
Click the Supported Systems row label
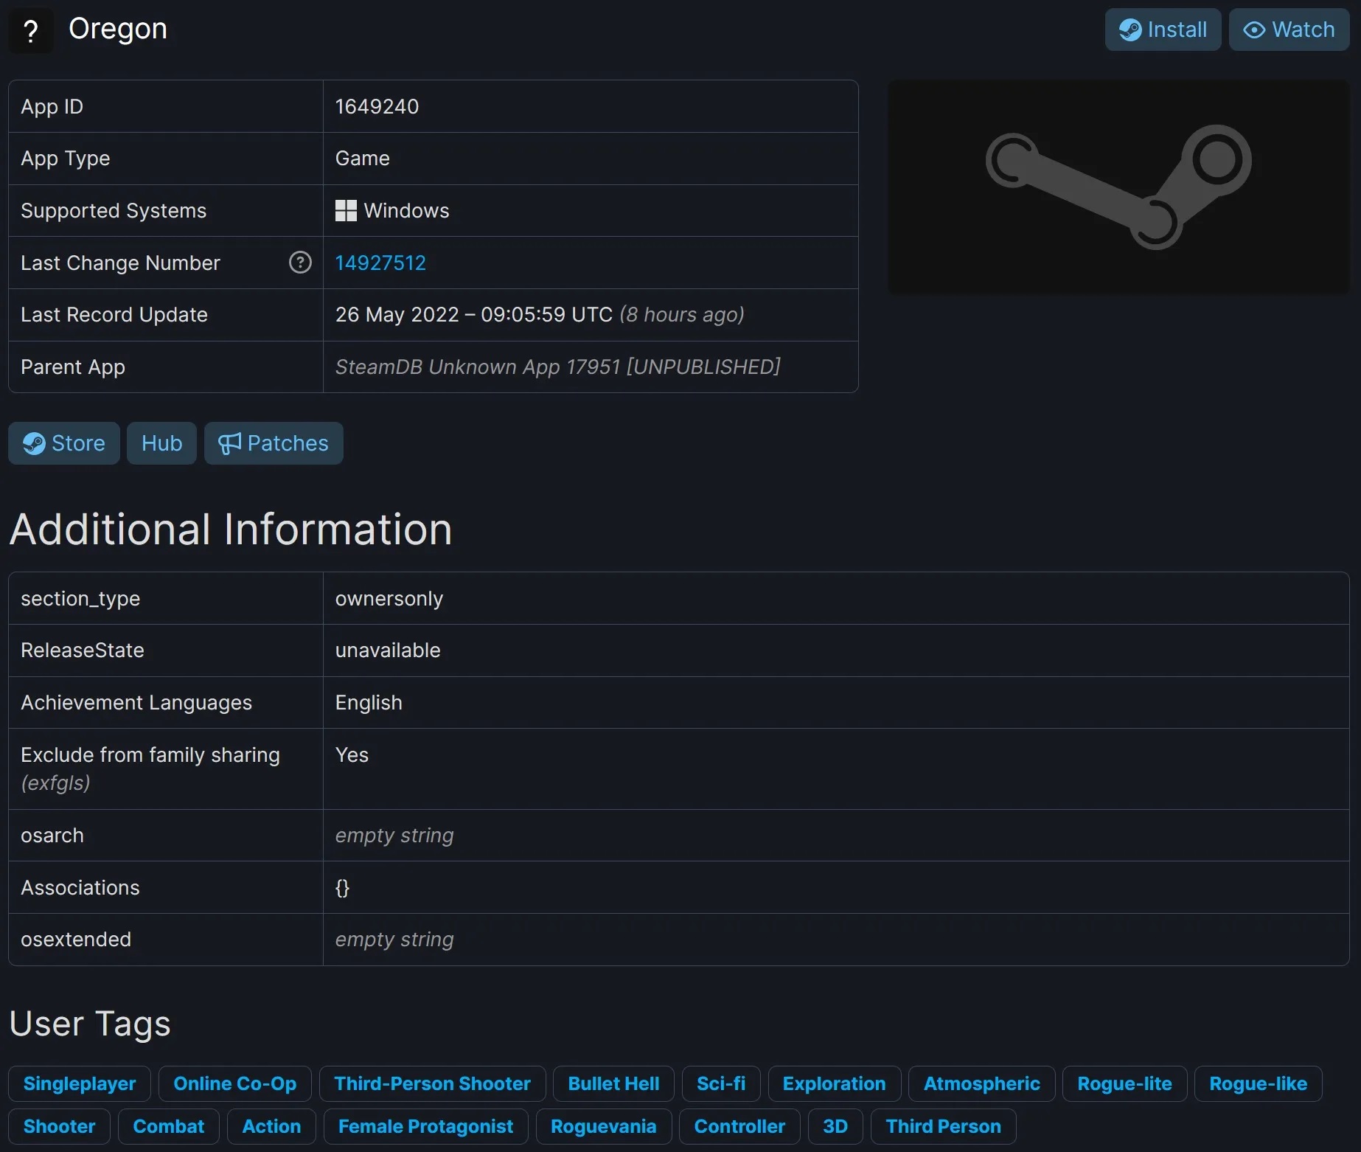click(114, 211)
